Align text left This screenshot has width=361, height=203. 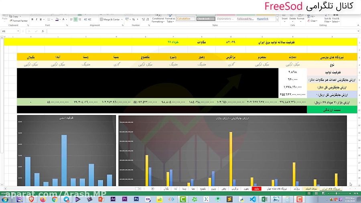tap(71, 20)
